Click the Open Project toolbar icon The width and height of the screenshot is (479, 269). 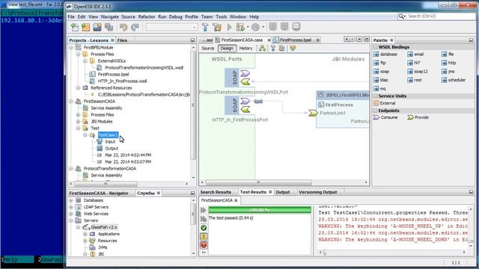[97, 27]
